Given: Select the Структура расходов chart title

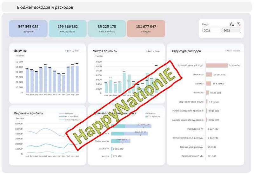Looking at the screenshot, I should (x=186, y=51).
